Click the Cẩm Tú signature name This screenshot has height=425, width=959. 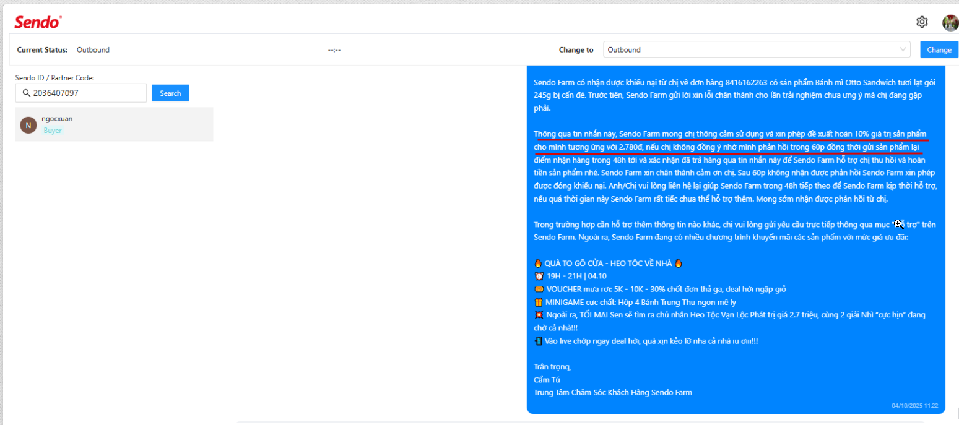(x=547, y=380)
